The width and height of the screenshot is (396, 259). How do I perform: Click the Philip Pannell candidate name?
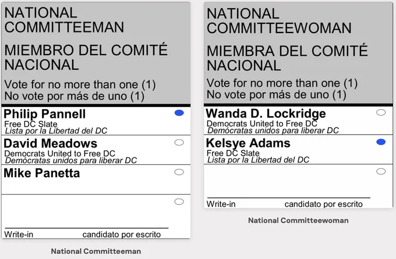[45, 114]
